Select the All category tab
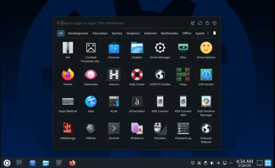275x168 pixels. [60, 33]
